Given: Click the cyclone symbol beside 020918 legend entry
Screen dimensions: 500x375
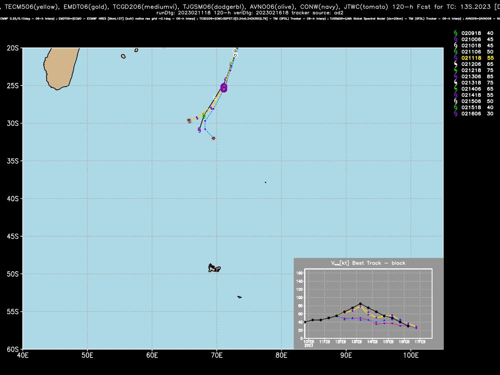Looking at the screenshot, I should tap(455, 33).
